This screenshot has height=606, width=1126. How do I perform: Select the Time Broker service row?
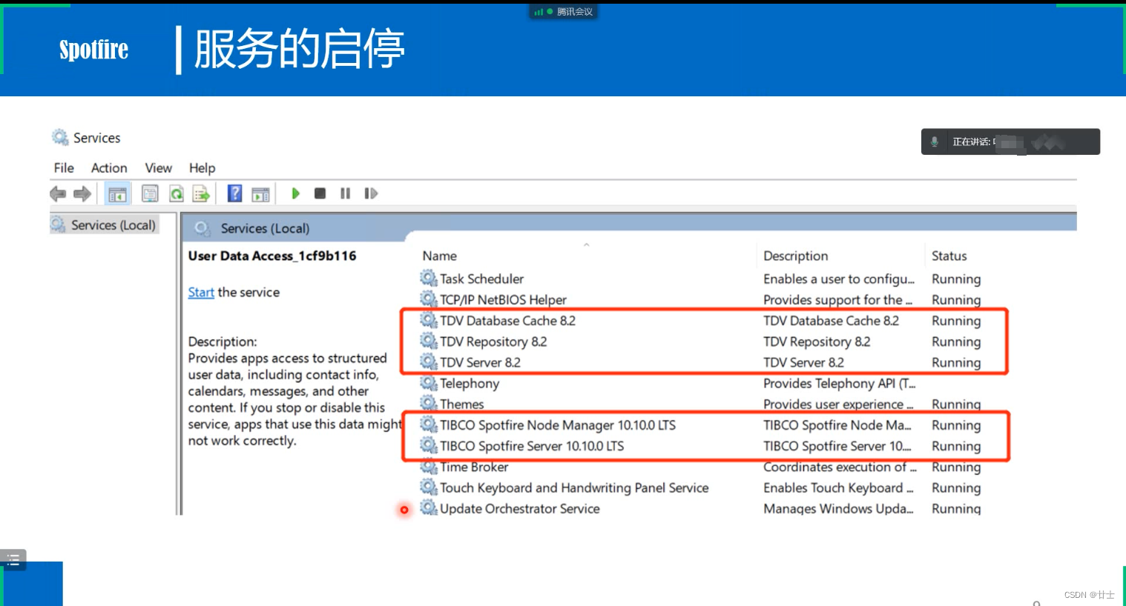click(700, 467)
